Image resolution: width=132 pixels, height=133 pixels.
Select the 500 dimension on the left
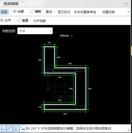tap(40, 60)
